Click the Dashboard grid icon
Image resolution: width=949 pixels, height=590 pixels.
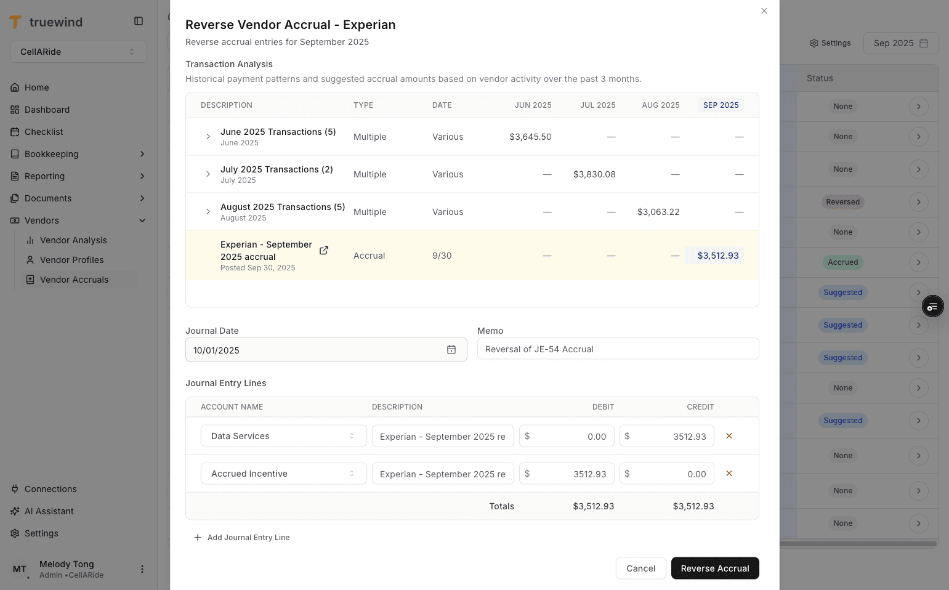point(15,110)
